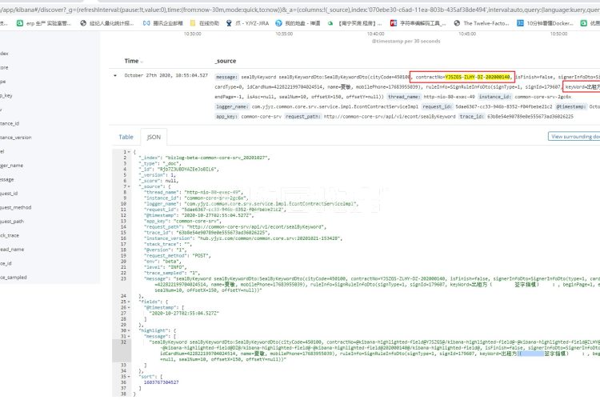The height and width of the screenshot is (400, 600).
Task: Open the YJYZ-JIRA bookmark
Action: 247,23
